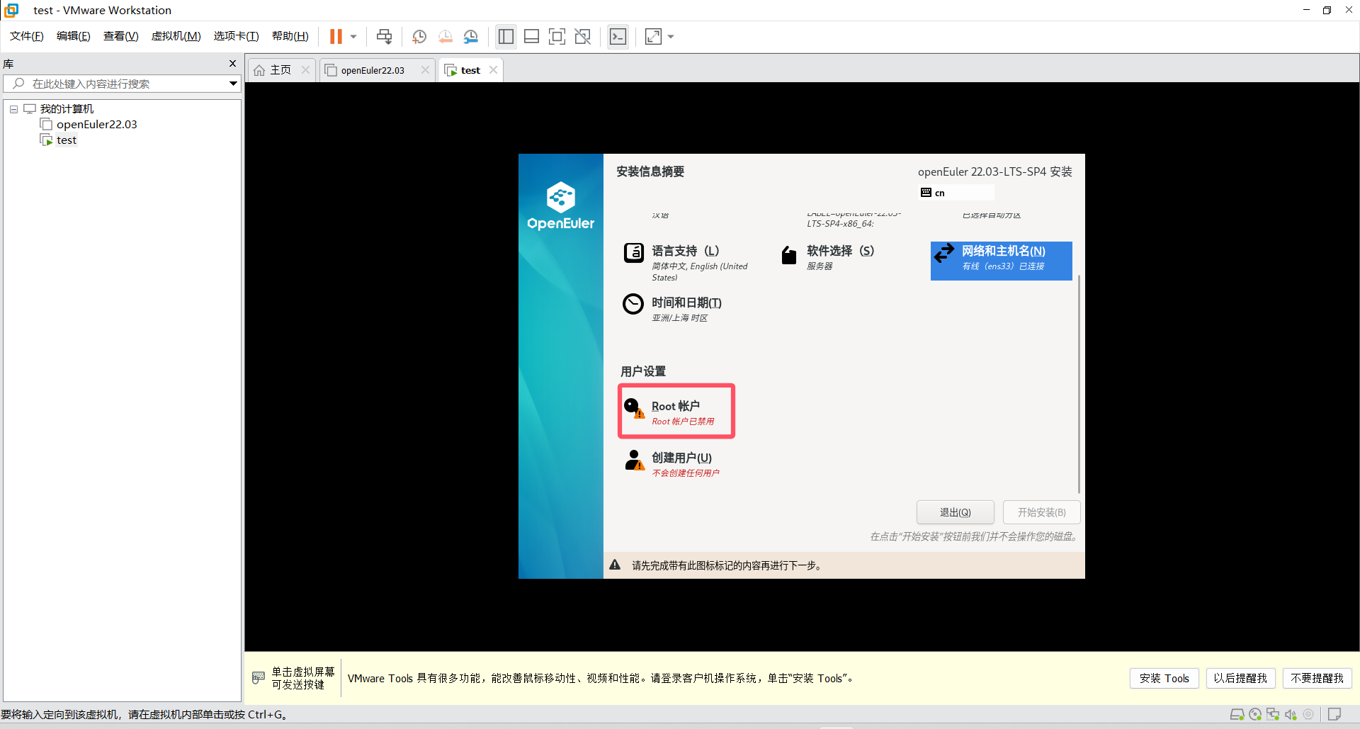Image resolution: width=1360 pixels, height=729 pixels.
Task: Click the stretch guest display icon
Action: tap(653, 36)
